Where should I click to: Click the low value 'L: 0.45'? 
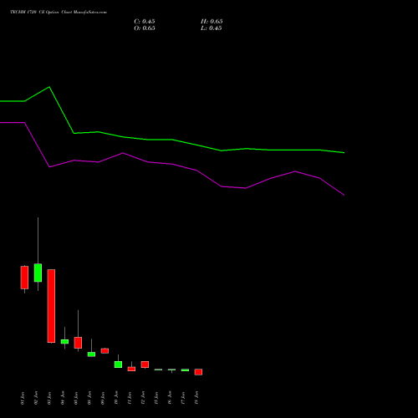pos(212,28)
